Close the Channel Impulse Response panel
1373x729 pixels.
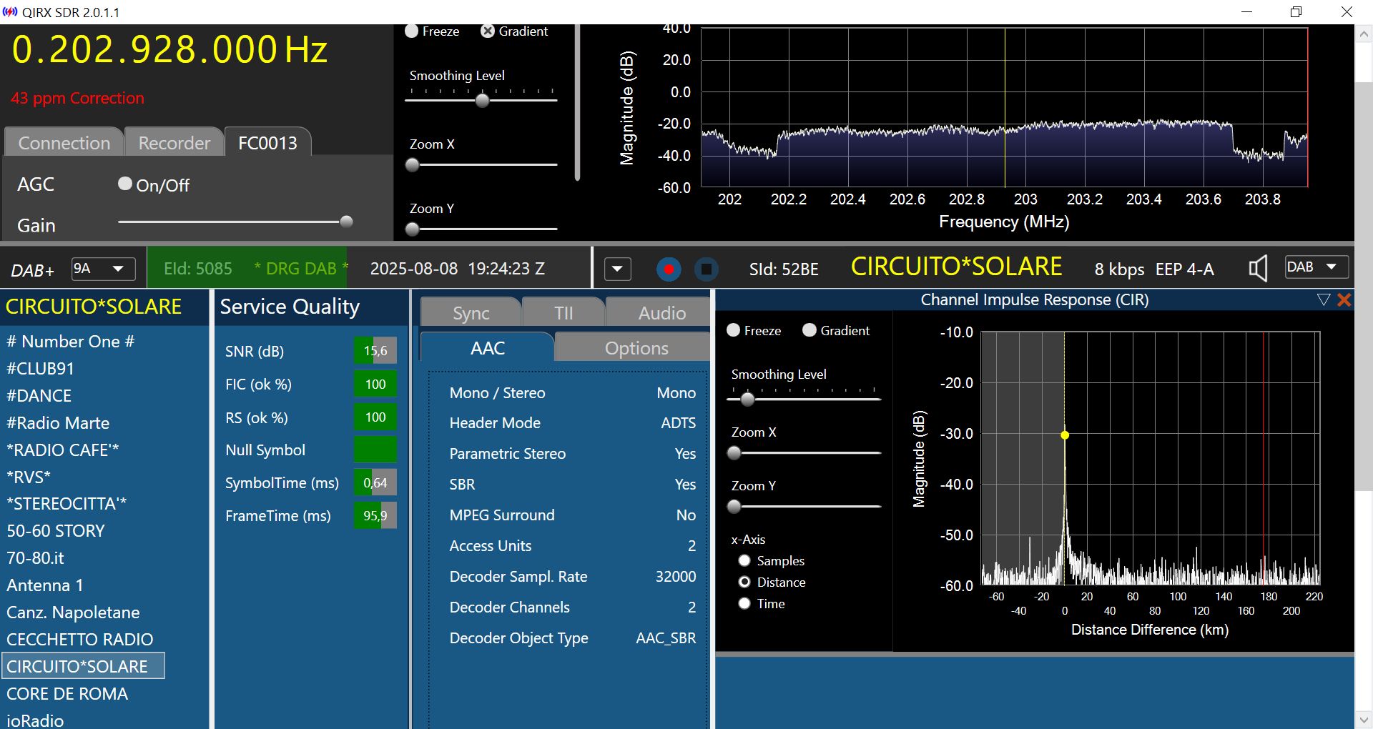pyautogui.click(x=1344, y=300)
